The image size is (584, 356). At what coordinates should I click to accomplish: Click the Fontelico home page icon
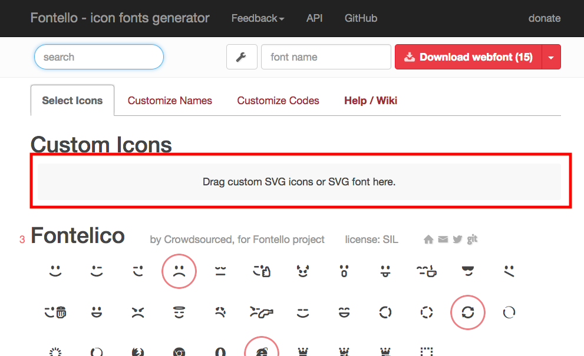(x=428, y=239)
